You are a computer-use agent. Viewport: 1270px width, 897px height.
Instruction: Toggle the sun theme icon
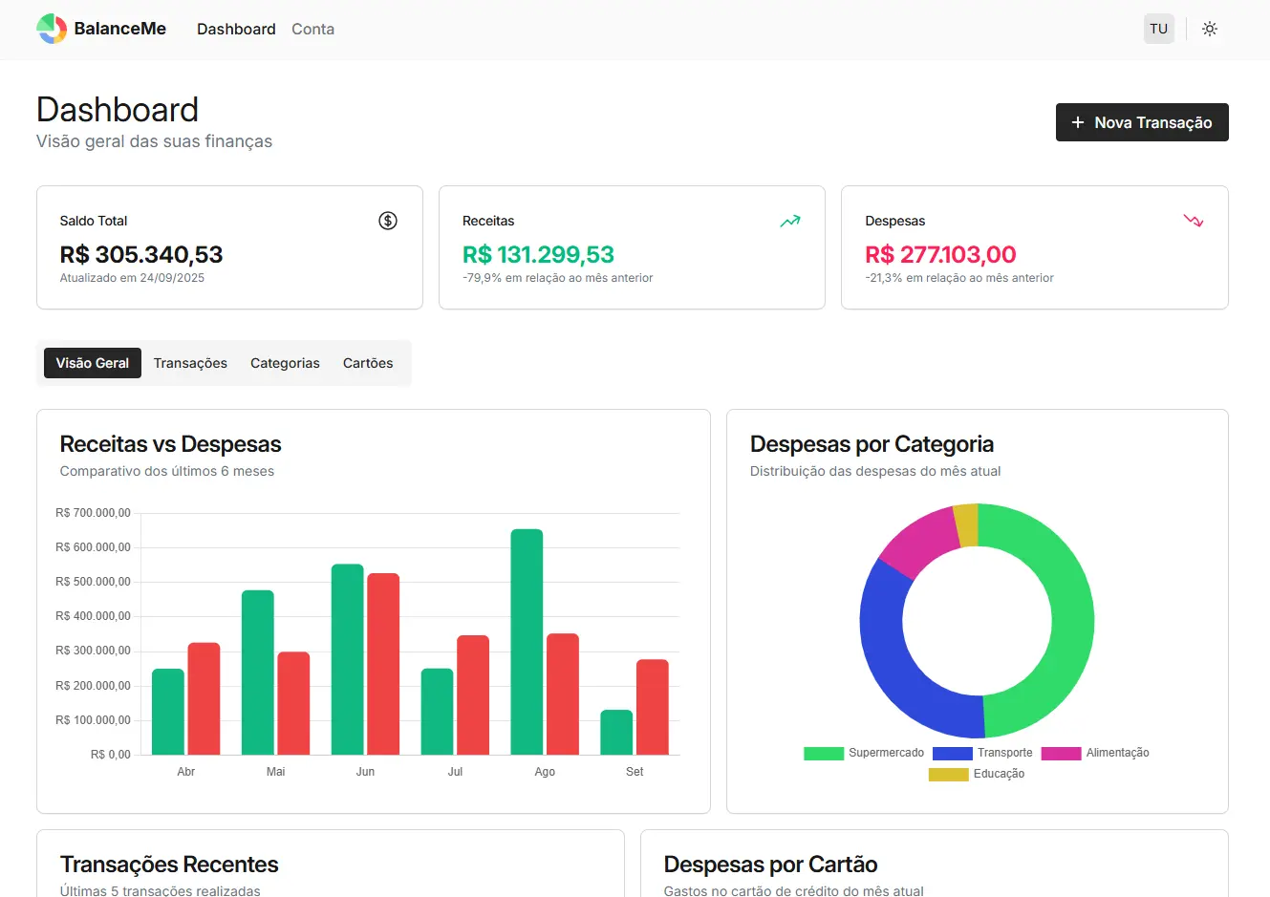(x=1210, y=29)
